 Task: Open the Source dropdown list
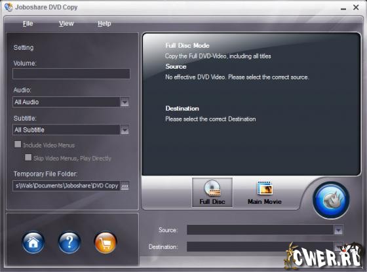pos(338,230)
